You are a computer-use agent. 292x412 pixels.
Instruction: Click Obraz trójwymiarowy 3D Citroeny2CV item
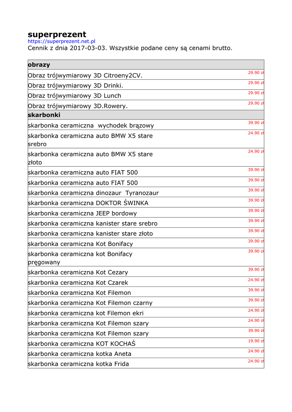click(x=85, y=76)
